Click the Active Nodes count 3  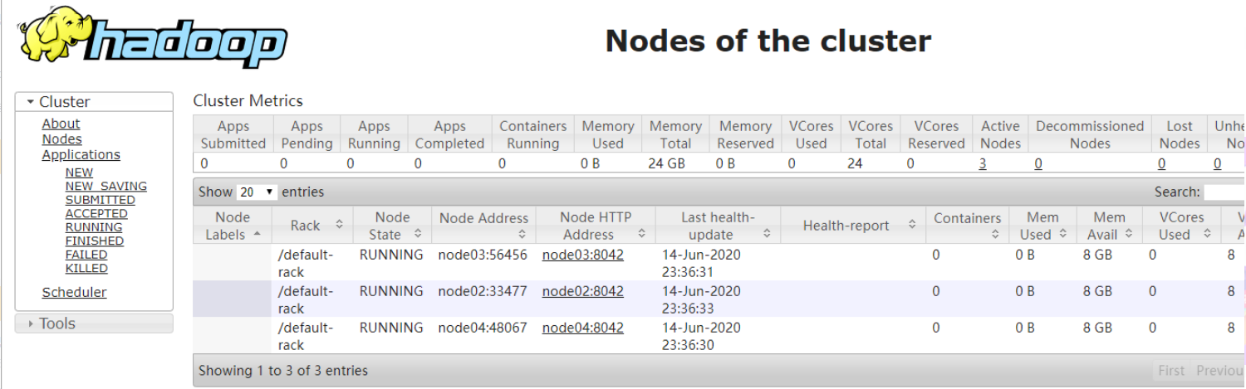click(x=983, y=163)
